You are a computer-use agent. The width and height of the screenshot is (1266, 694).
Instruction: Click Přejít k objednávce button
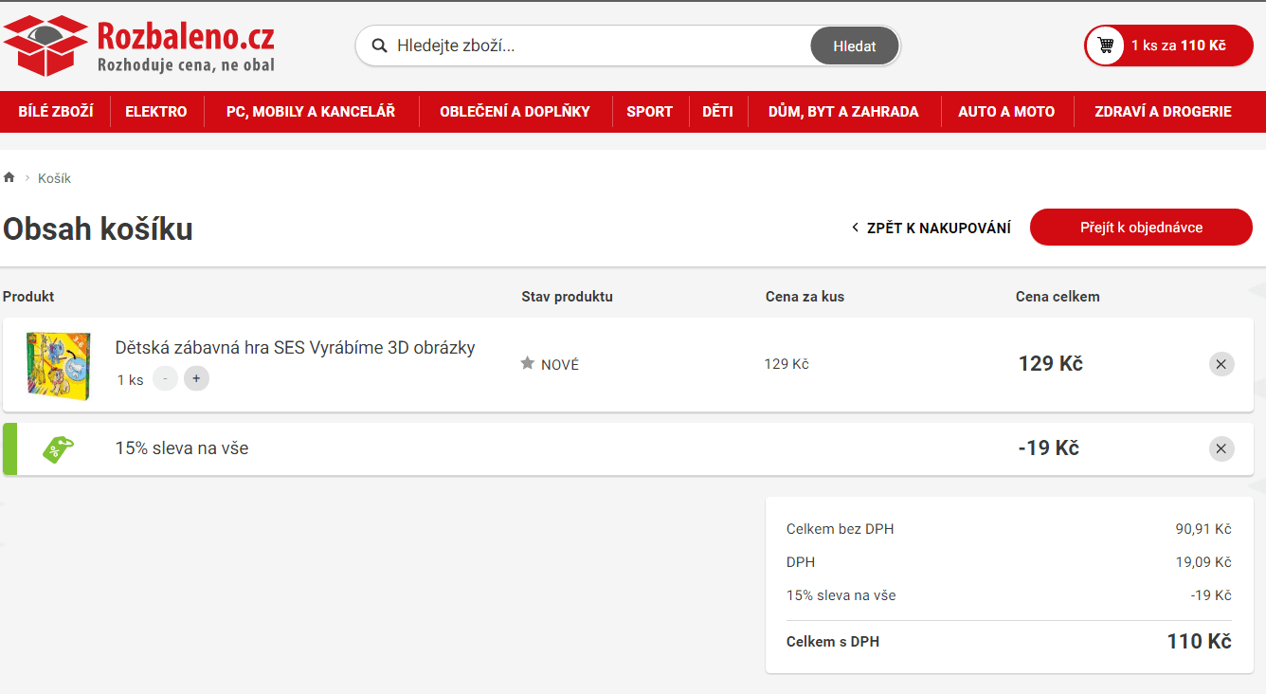click(x=1141, y=228)
